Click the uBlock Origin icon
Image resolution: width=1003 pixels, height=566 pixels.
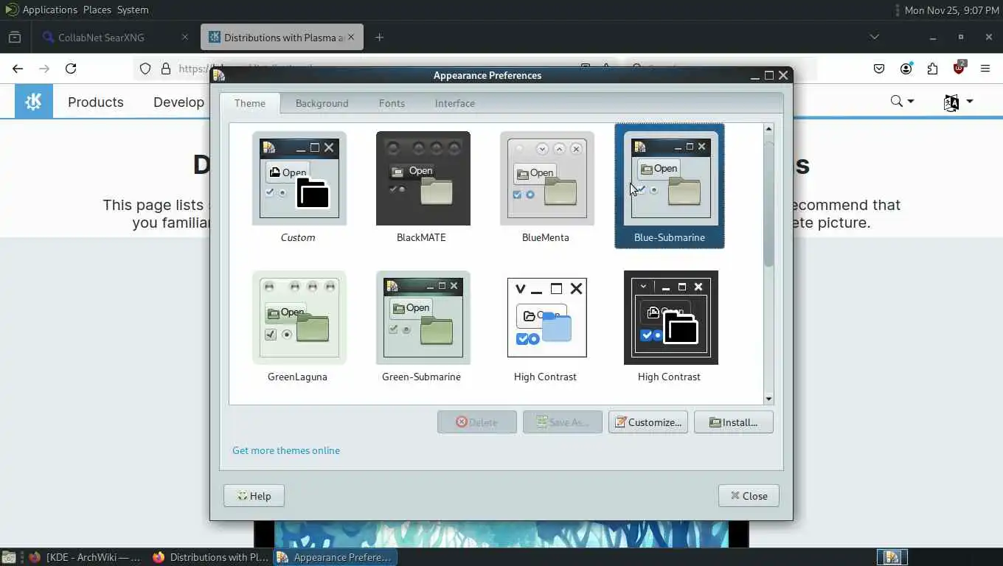coord(959,69)
